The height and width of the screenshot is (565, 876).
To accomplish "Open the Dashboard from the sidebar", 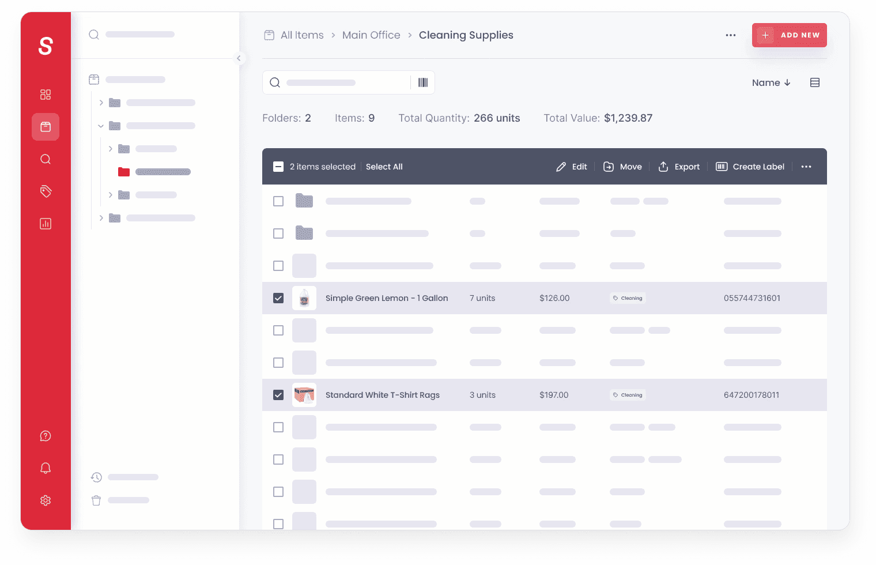I will coord(46,95).
